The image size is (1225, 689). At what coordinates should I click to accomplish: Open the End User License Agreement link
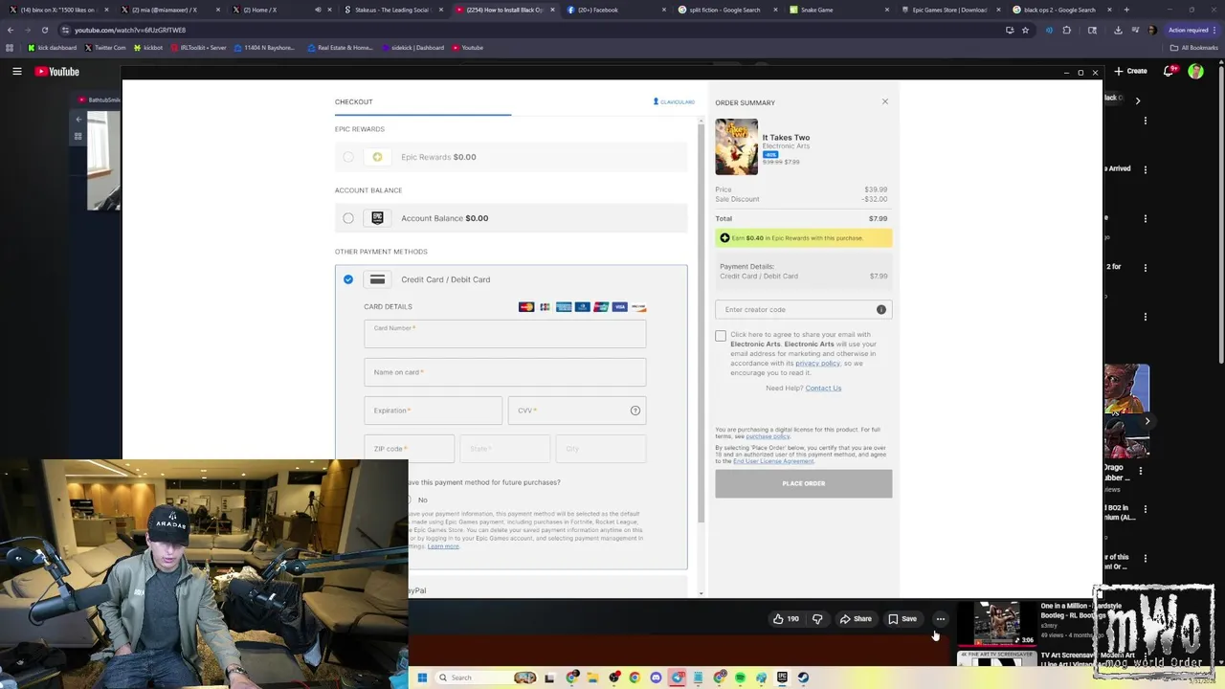773,461
